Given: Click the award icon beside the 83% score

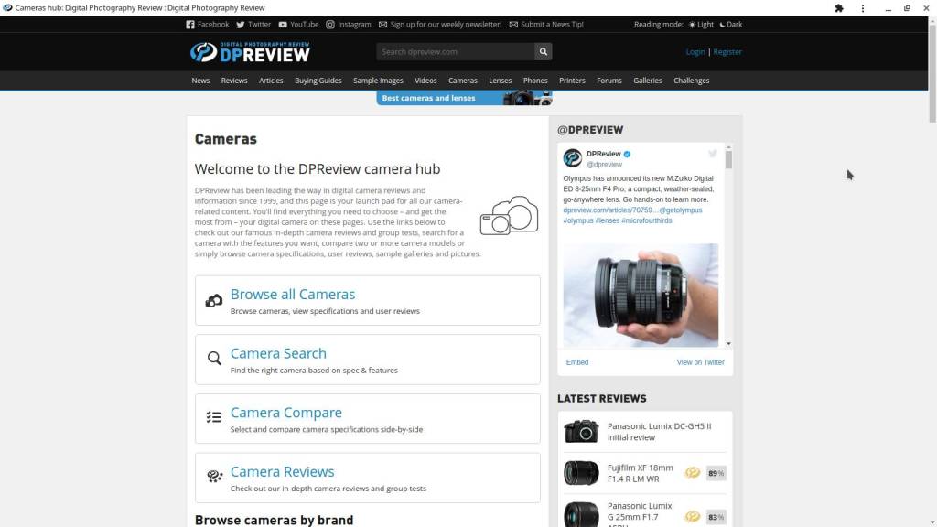Looking at the screenshot, I should pyautogui.click(x=693, y=516).
